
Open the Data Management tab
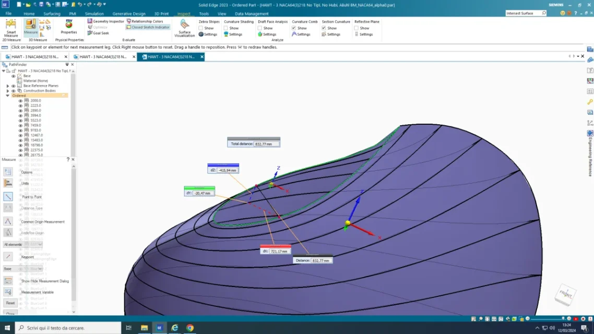pyautogui.click(x=252, y=14)
